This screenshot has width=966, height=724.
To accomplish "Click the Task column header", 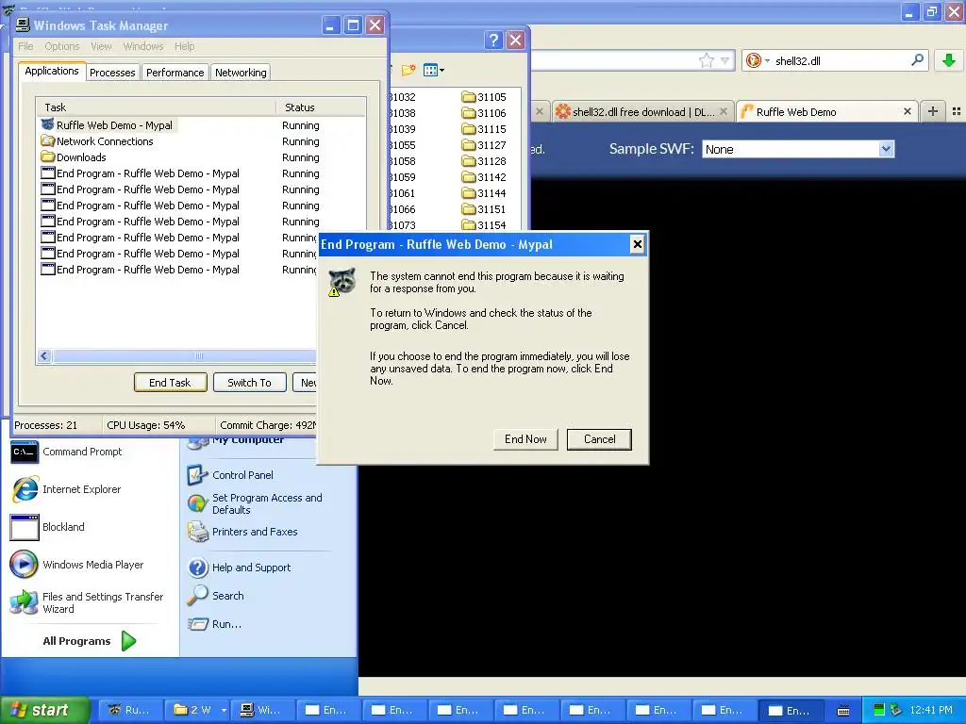I will tap(156, 107).
